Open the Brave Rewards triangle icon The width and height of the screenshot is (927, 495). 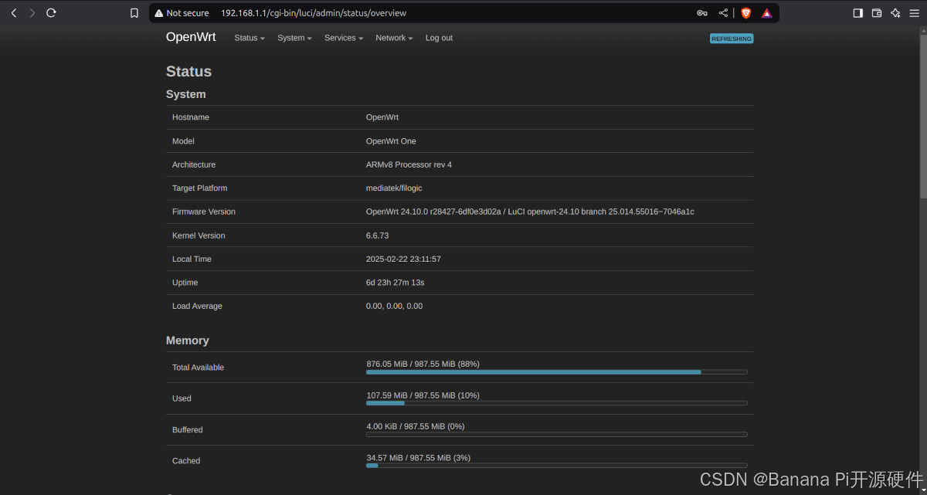(766, 13)
